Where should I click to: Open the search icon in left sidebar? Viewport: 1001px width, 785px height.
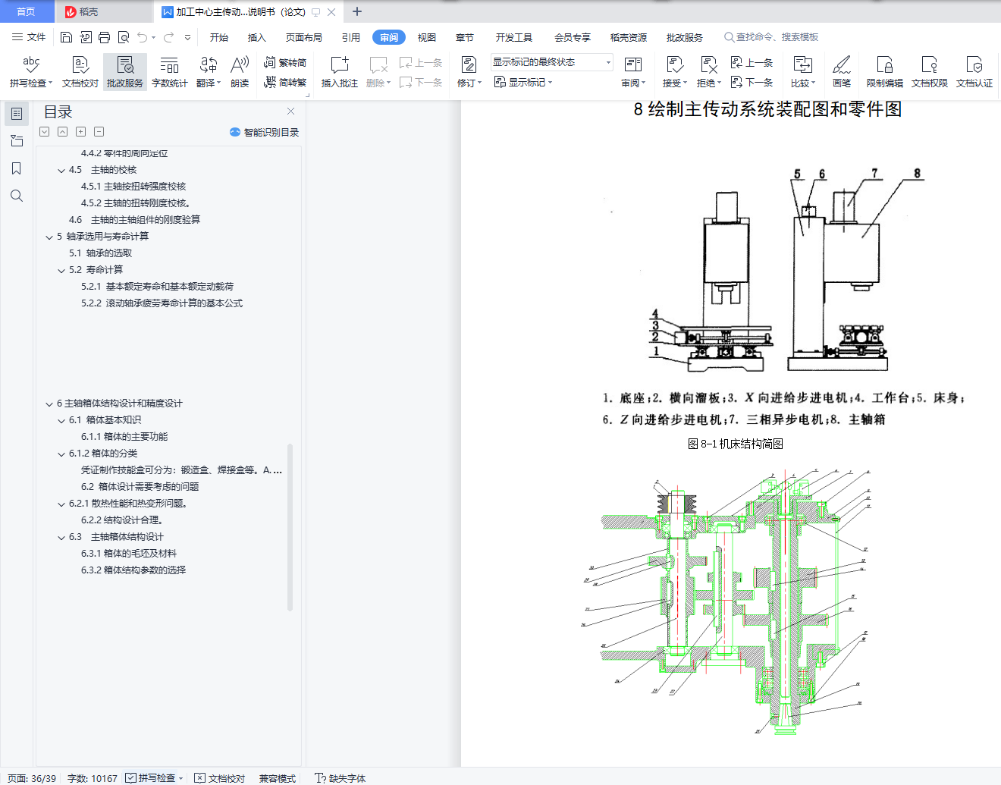(17, 196)
